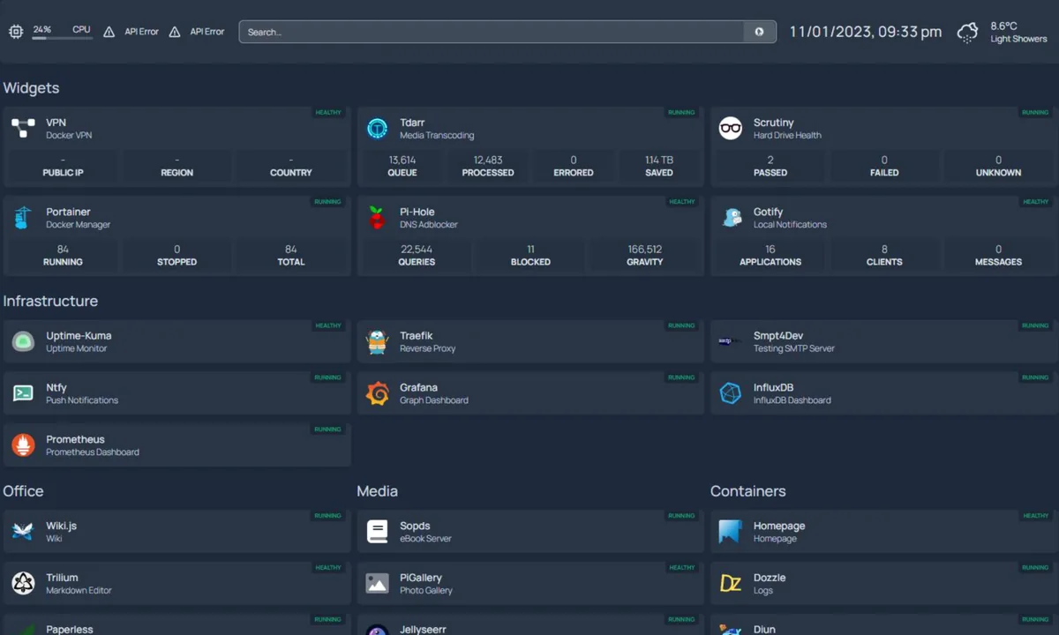Click Gotify APPLICATIONS count 16
1059x635 pixels.
coord(770,250)
